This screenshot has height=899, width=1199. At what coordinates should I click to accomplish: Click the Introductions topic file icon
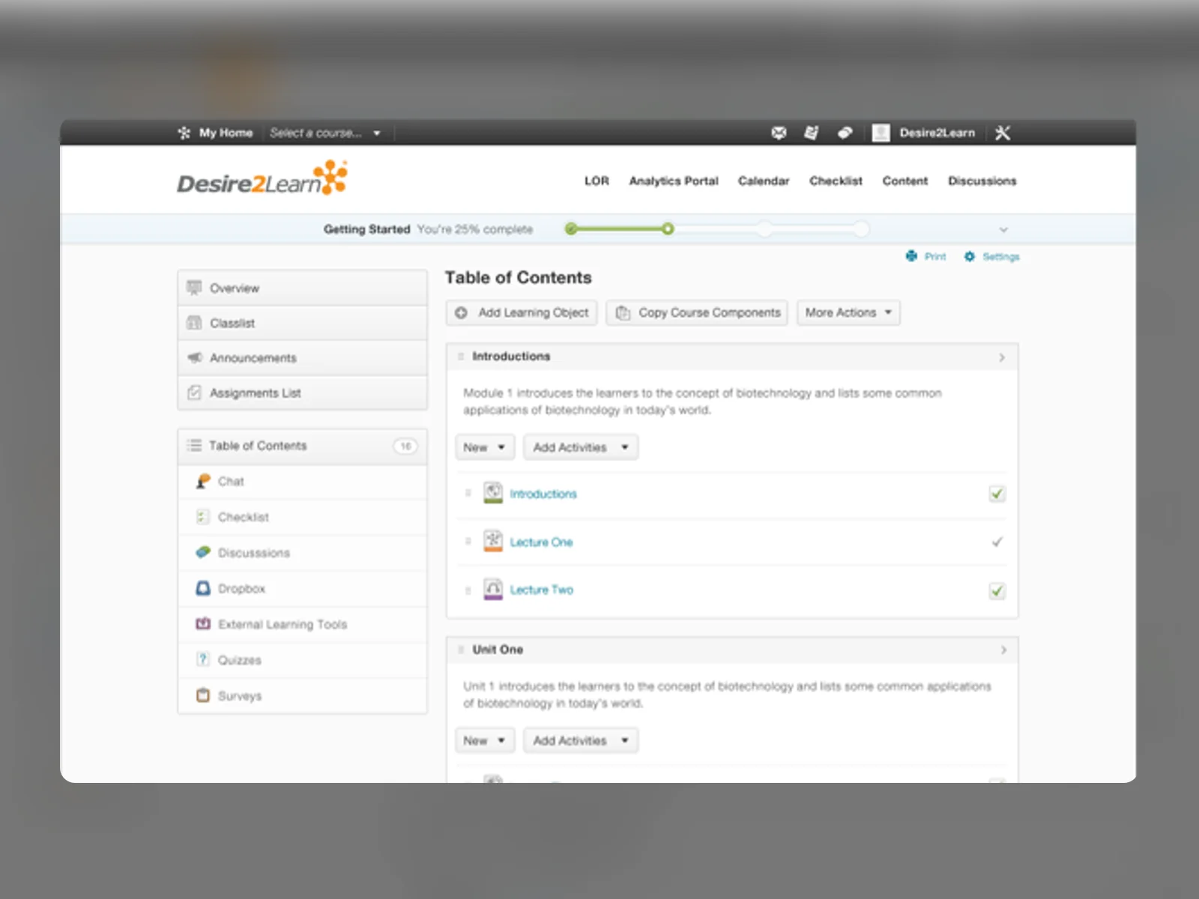(x=493, y=493)
